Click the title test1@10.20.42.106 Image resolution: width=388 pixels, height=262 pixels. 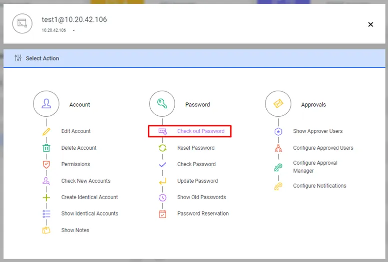tap(74, 19)
